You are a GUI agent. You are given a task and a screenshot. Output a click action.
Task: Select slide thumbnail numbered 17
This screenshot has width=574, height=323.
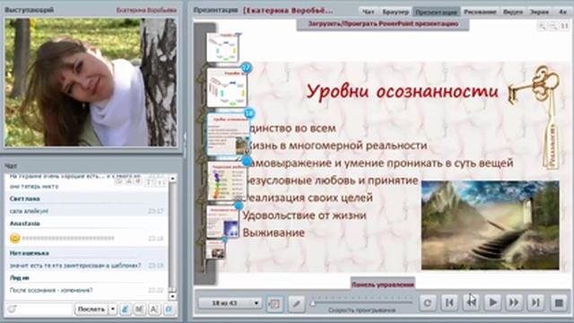tap(227, 88)
